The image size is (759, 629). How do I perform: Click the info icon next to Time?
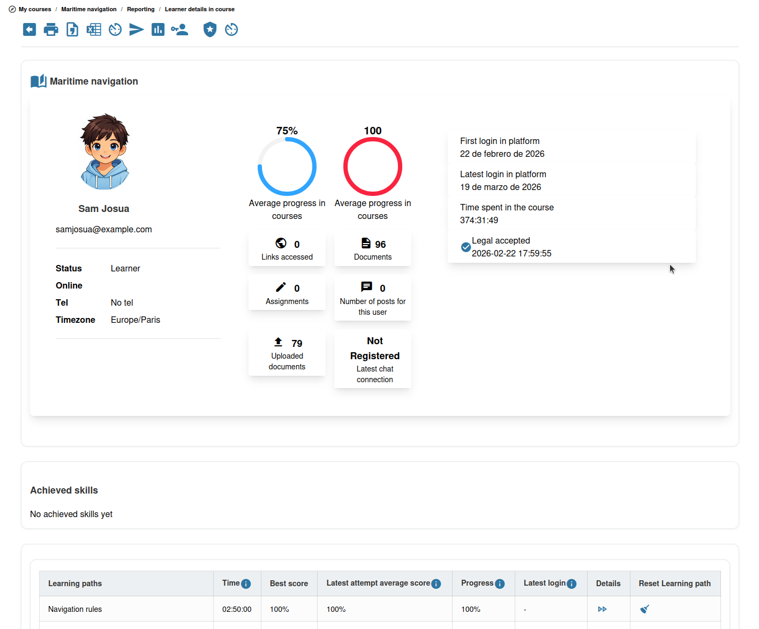246,583
